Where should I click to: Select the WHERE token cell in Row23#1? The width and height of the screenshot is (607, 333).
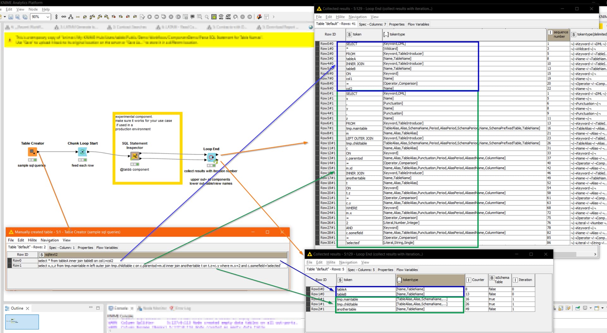pos(364,208)
